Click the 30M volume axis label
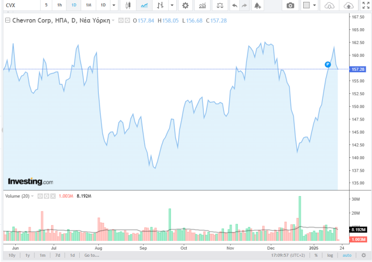This screenshot has width=372, height=262. coord(356,199)
